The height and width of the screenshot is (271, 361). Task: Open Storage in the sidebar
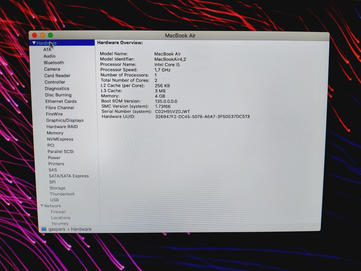tap(57, 188)
